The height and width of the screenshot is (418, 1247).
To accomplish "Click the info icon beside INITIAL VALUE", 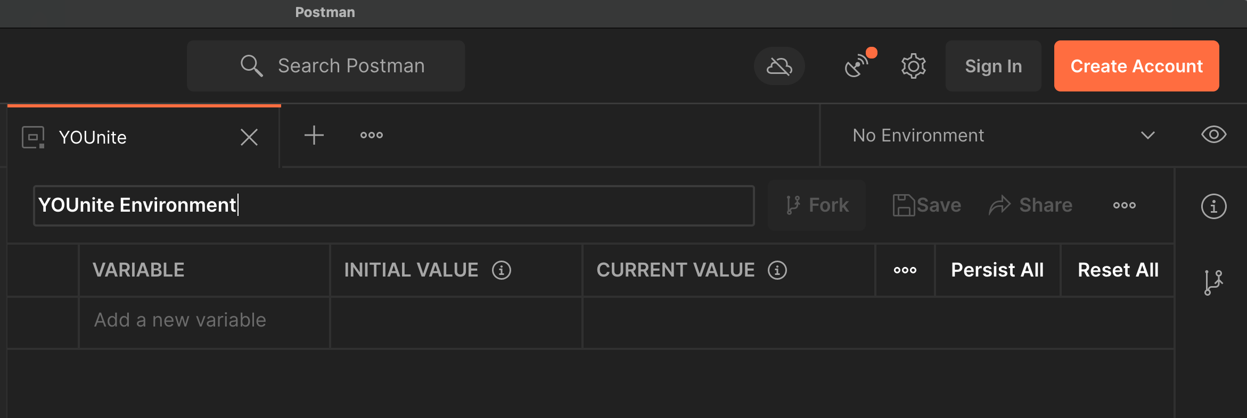I will pyautogui.click(x=502, y=270).
